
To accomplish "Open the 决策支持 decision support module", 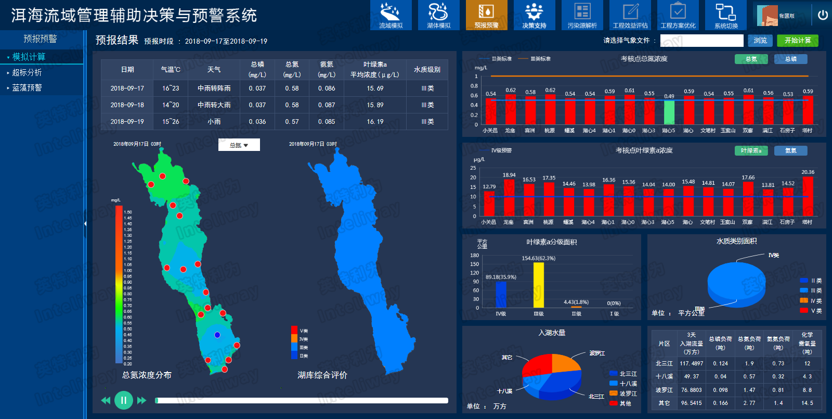I will tap(534, 15).
